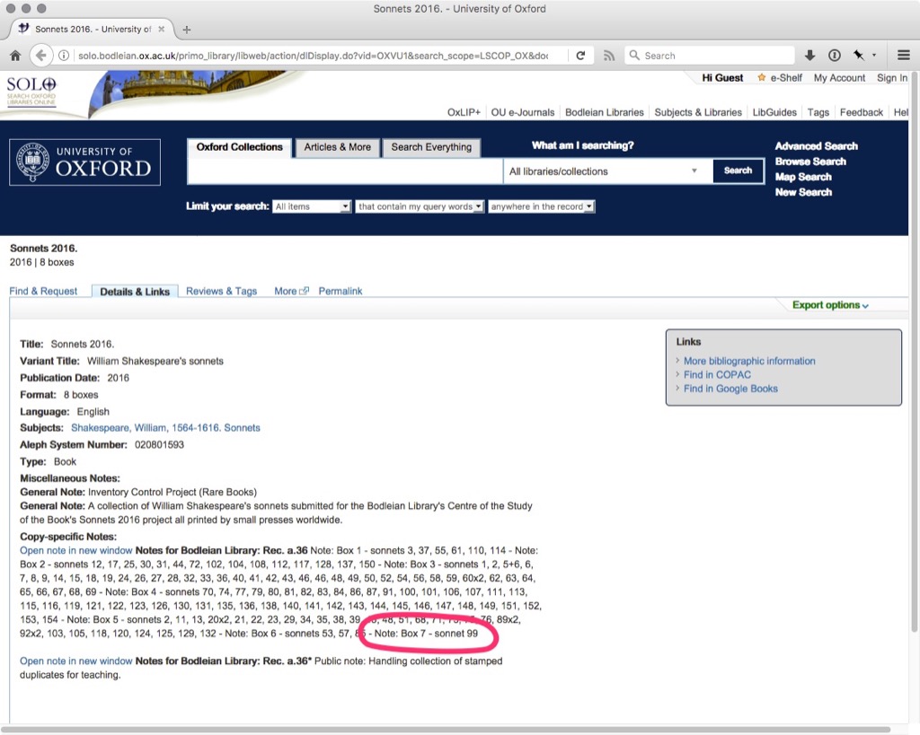This screenshot has width=920, height=735.
Task: Open Subjects & Libraries menu link
Action: (x=698, y=112)
